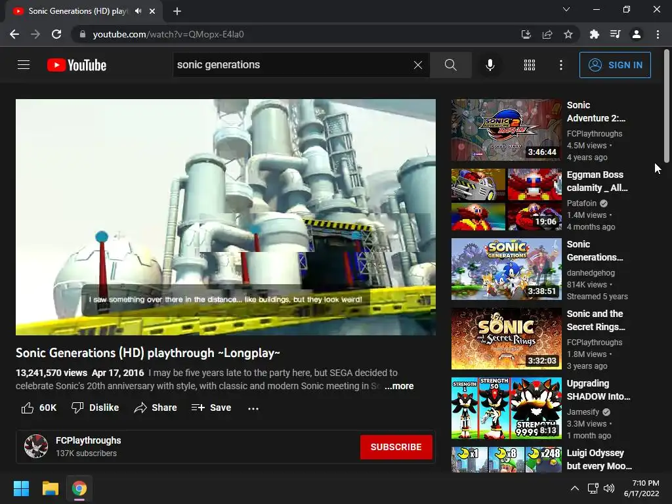This screenshot has width=672, height=504.
Task: Expand the description with ...more
Action: [x=399, y=386]
